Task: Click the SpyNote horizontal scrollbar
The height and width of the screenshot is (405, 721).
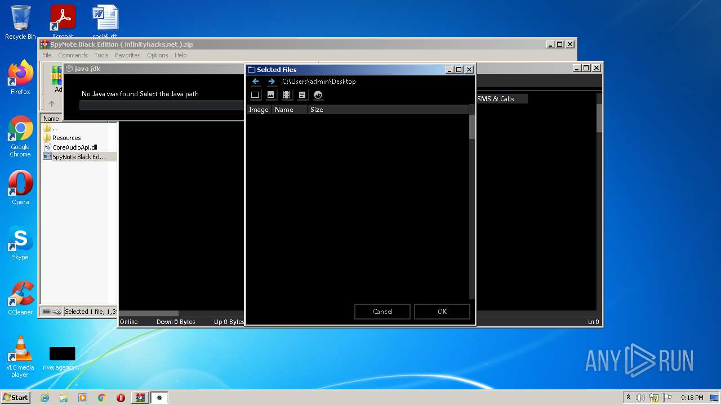Action: 149,313
